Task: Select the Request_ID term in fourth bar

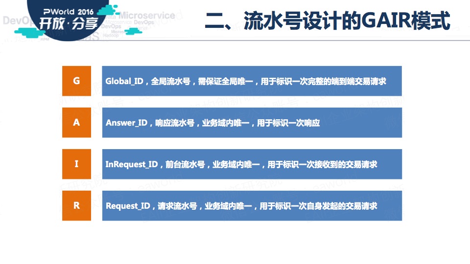Action: [128, 206]
